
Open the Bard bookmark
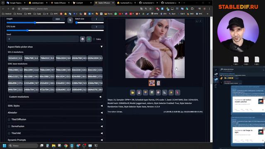(172, 14)
